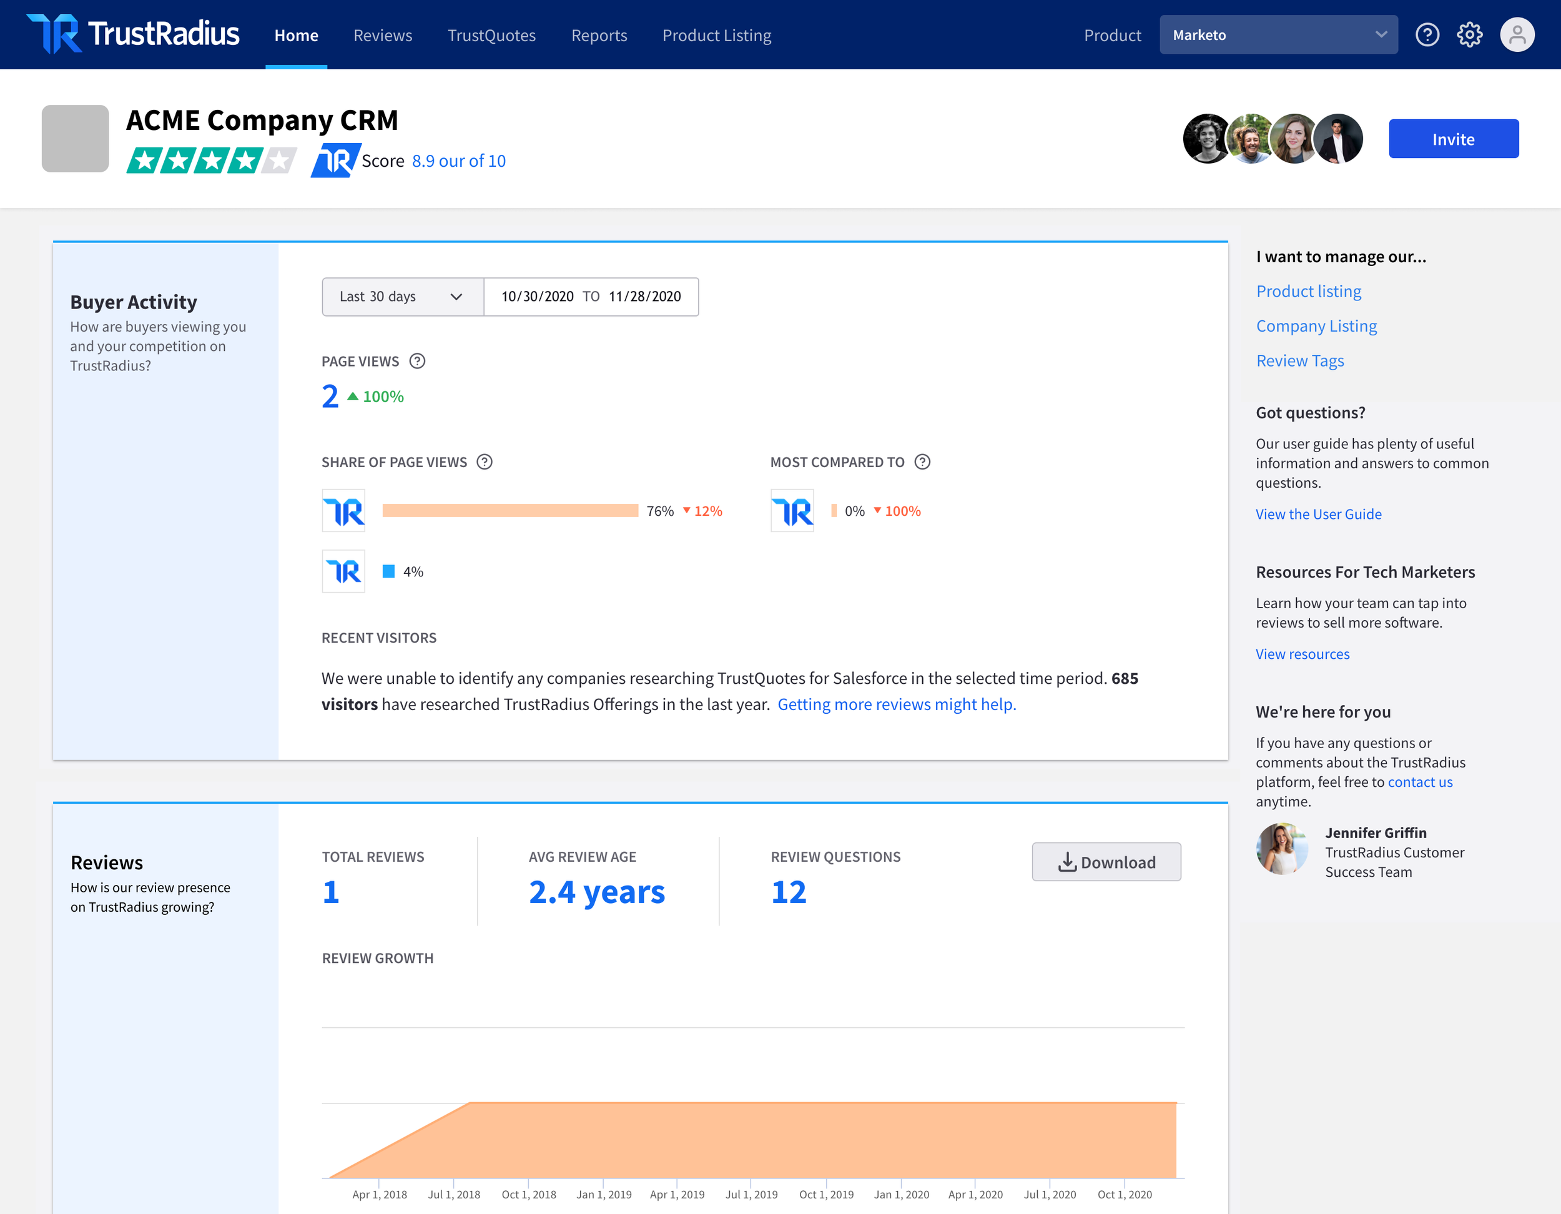Open View the User Guide link
1561x1214 pixels.
pos(1318,514)
